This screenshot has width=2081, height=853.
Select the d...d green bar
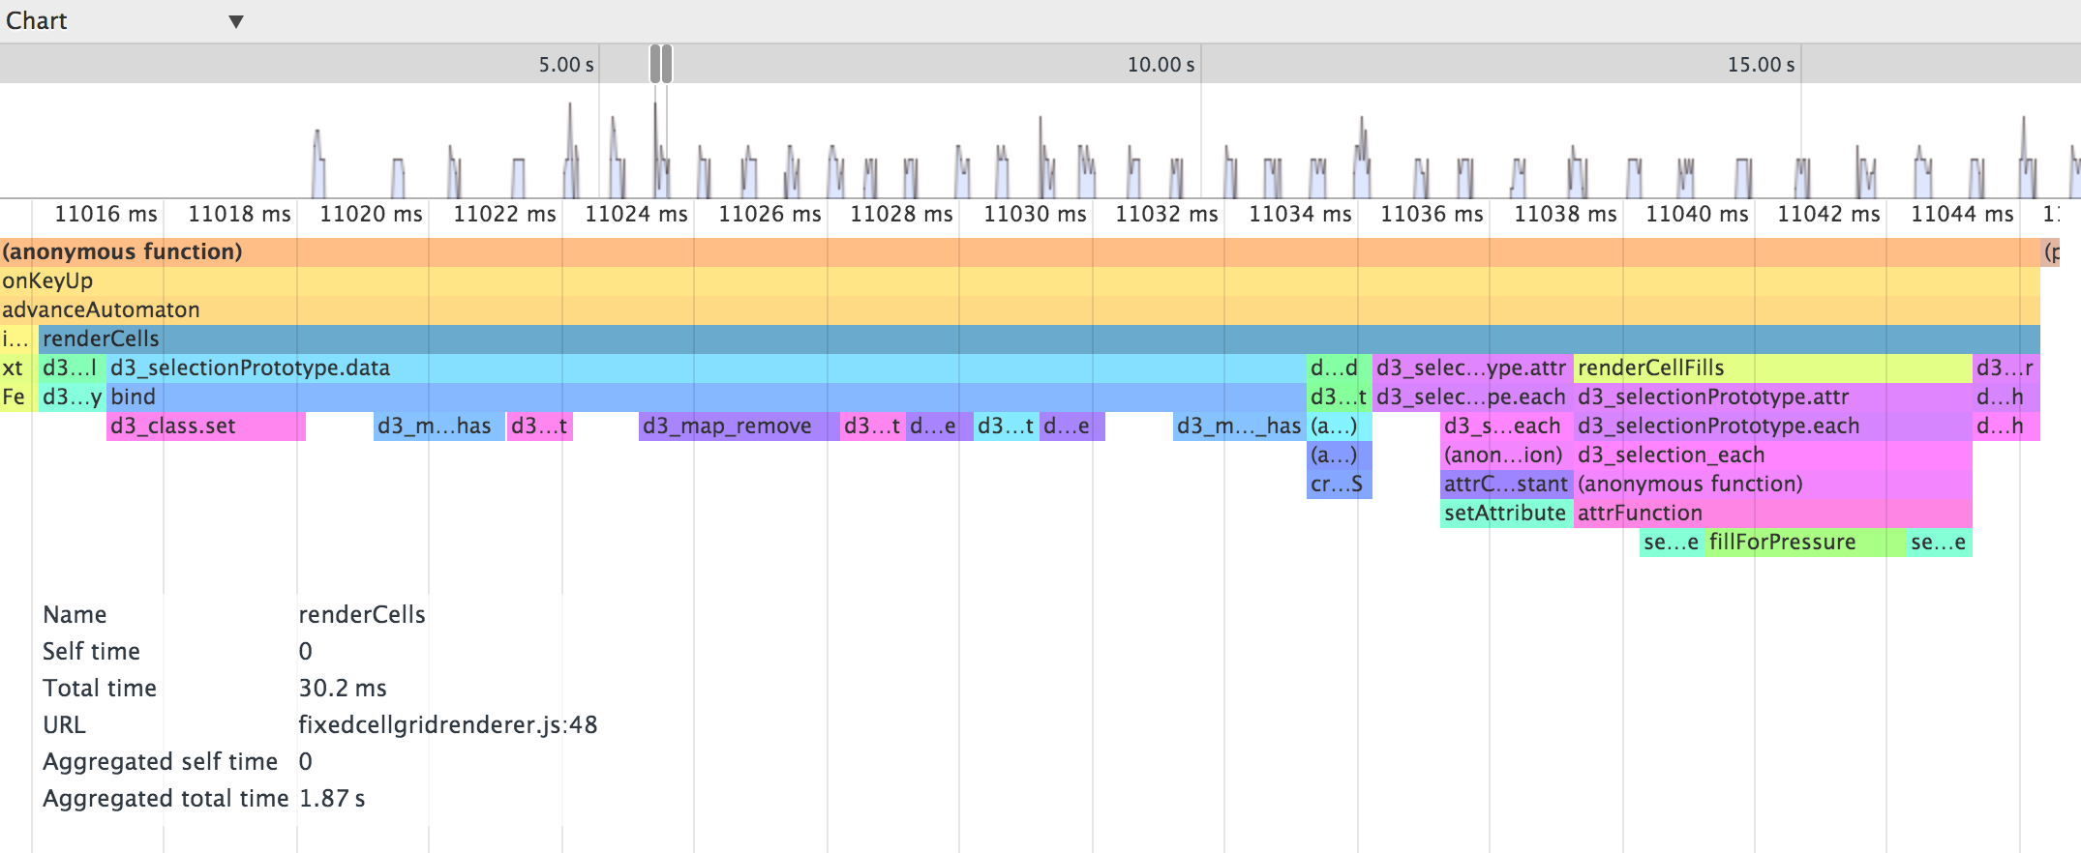[x=1340, y=368]
